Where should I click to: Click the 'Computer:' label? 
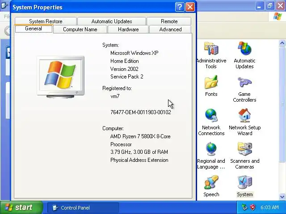tap(113, 128)
